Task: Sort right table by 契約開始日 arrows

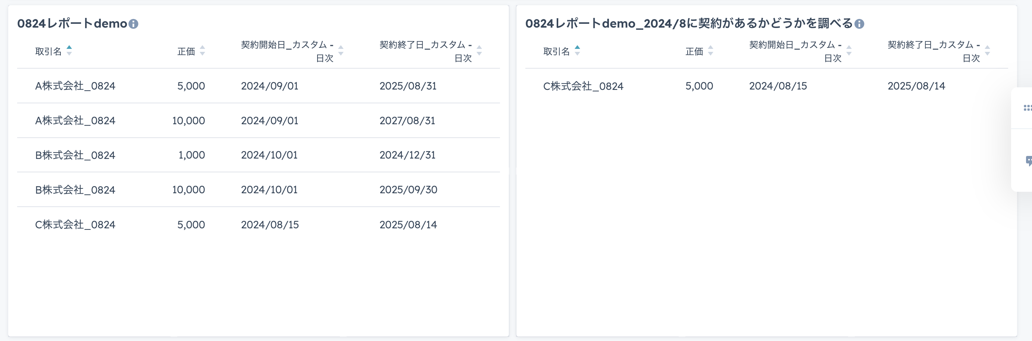Action: tap(849, 50)
